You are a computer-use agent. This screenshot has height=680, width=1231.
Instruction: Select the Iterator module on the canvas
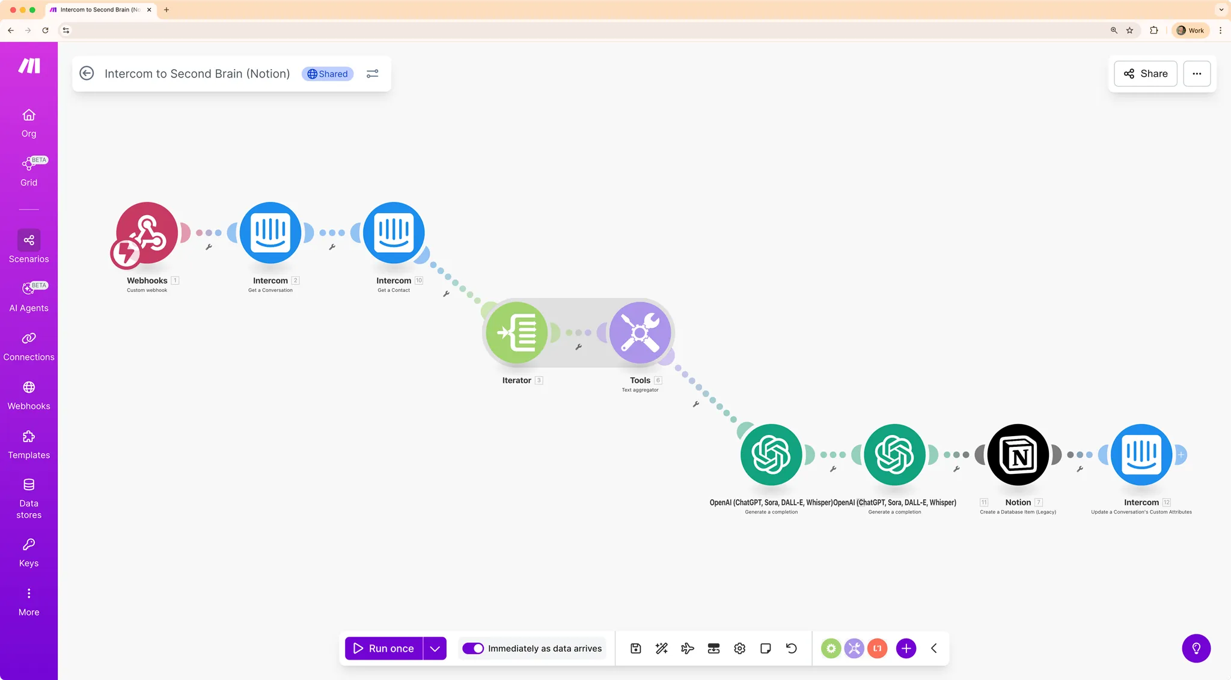tap(517, 332)
